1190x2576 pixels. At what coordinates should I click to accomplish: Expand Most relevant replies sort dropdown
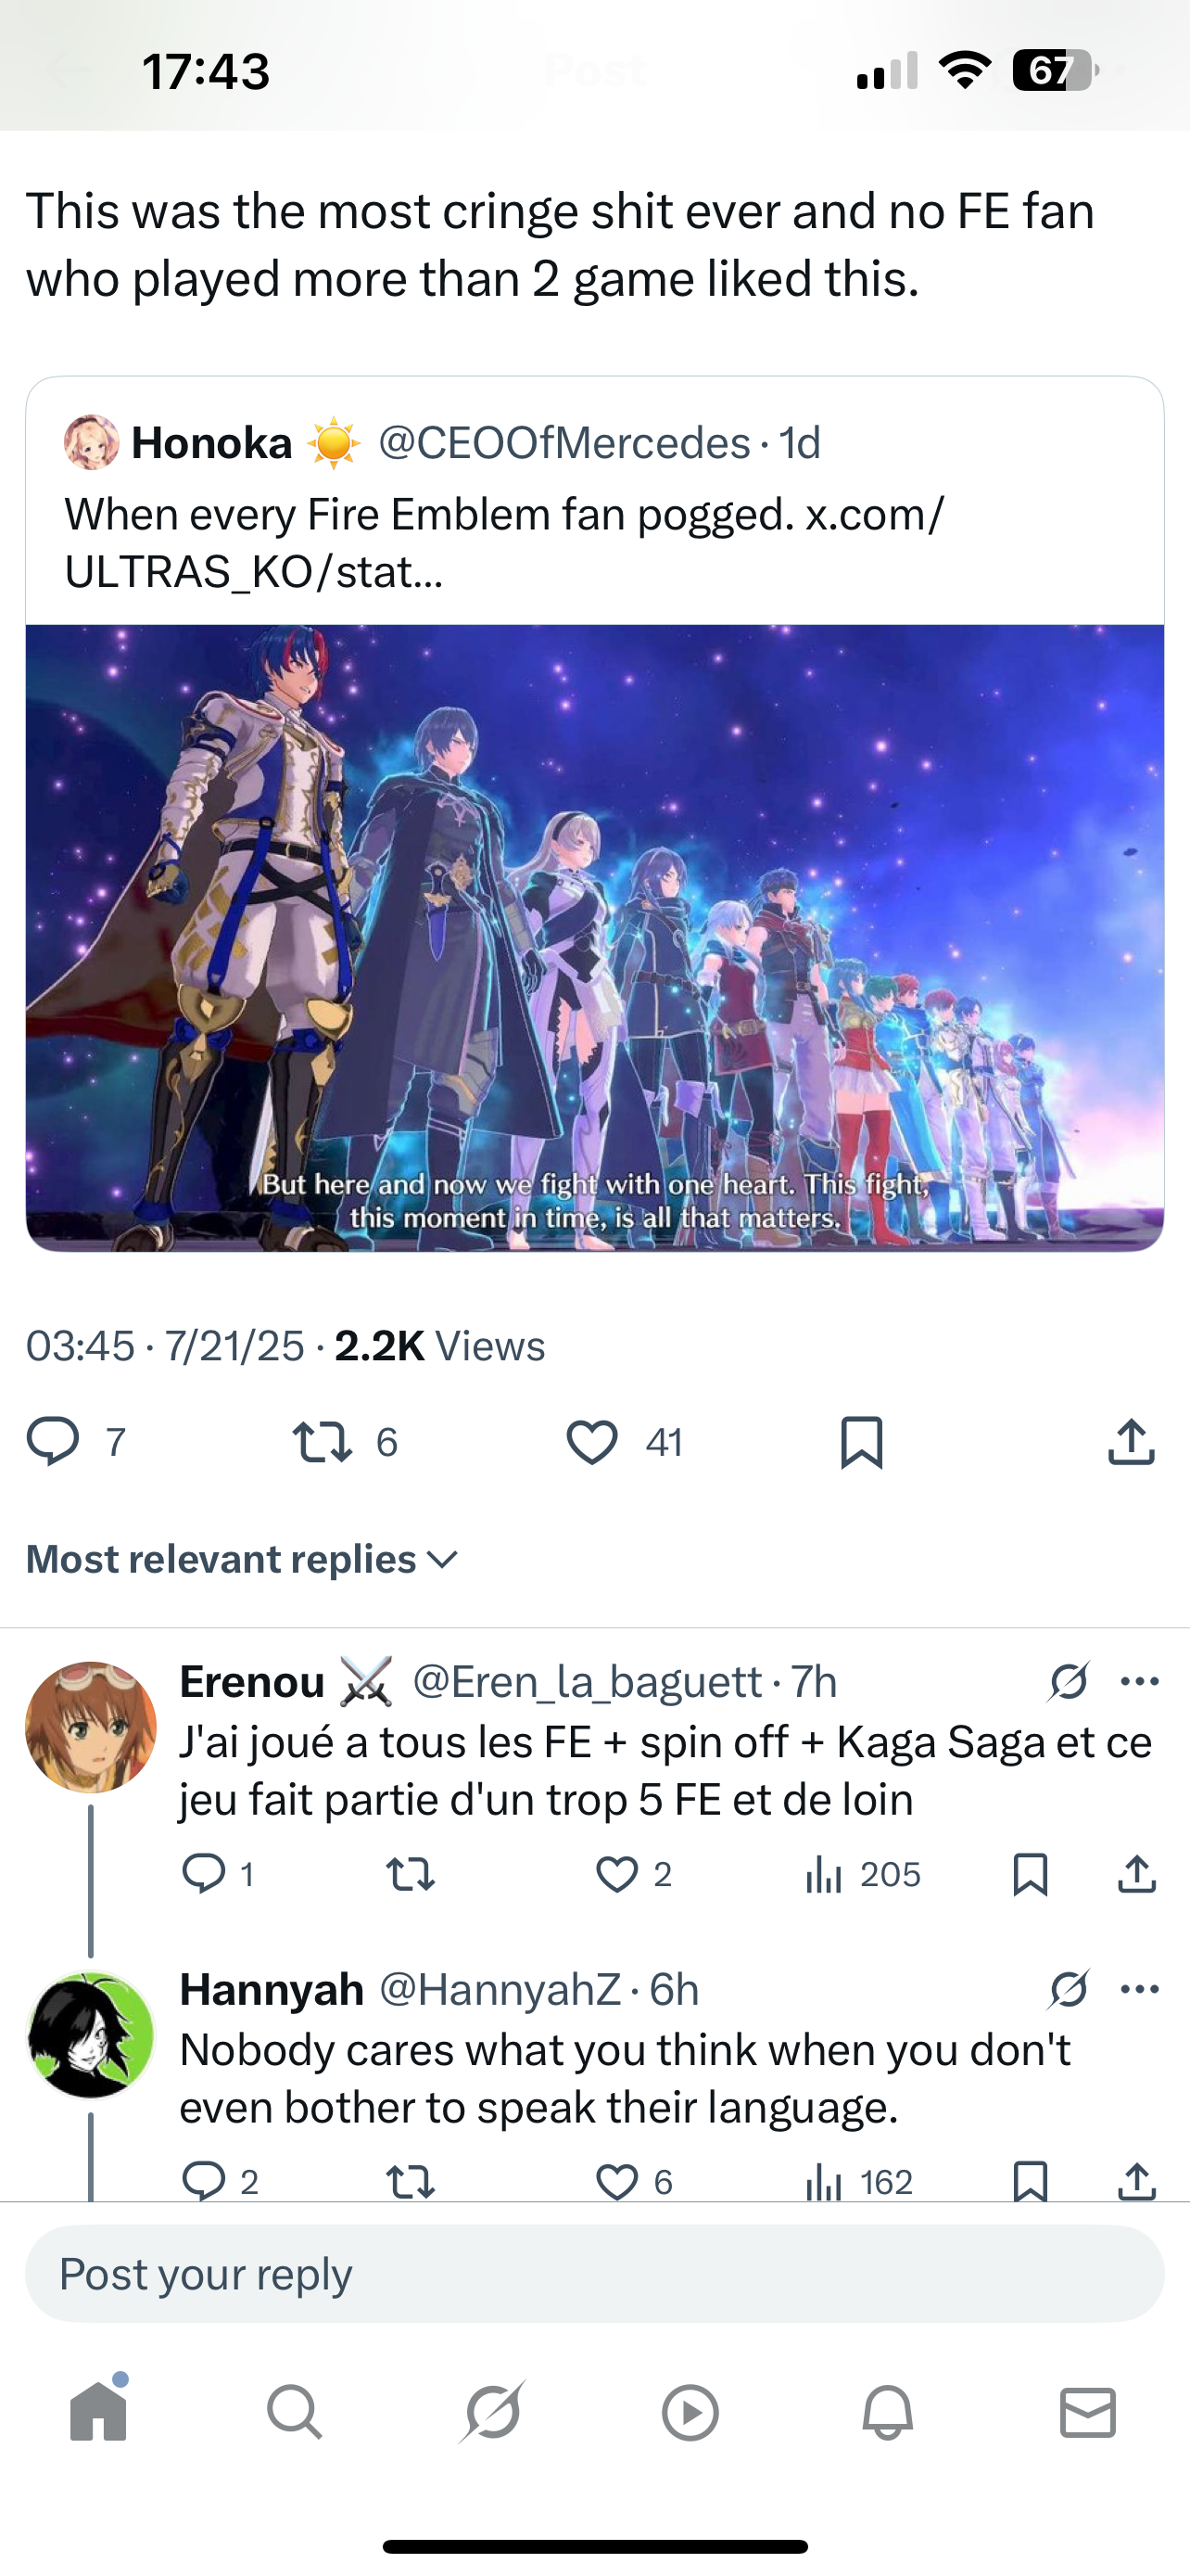[242, 1559]
